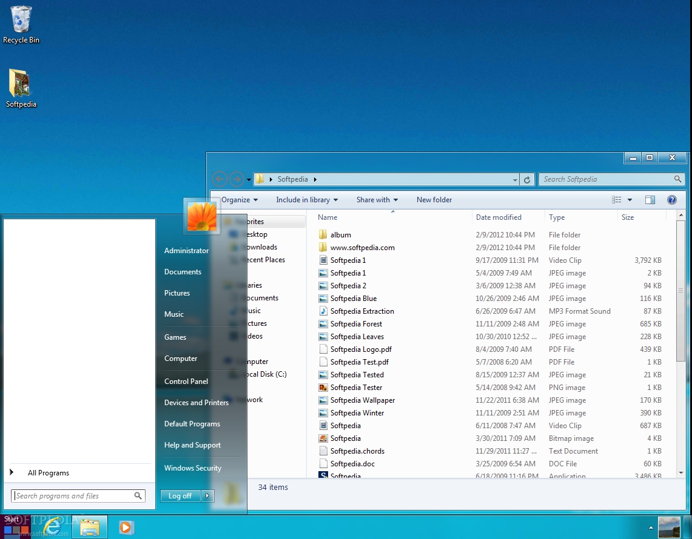Sort by Size column header

[x=641, y=217]
